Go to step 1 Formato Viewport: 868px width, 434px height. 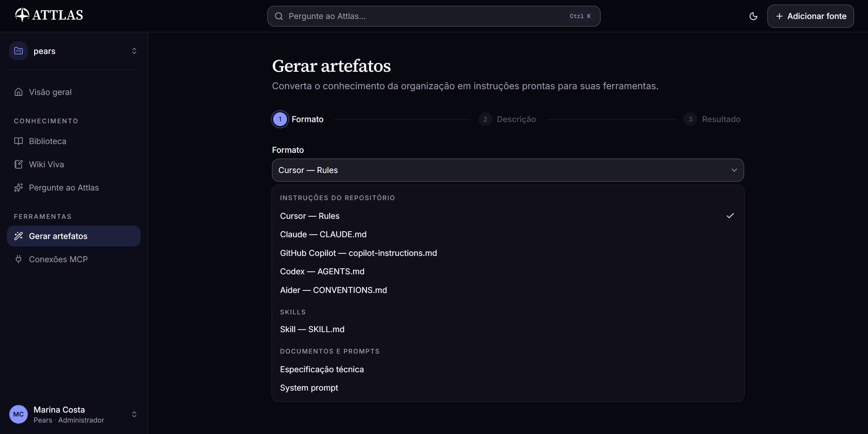point(298,119)
